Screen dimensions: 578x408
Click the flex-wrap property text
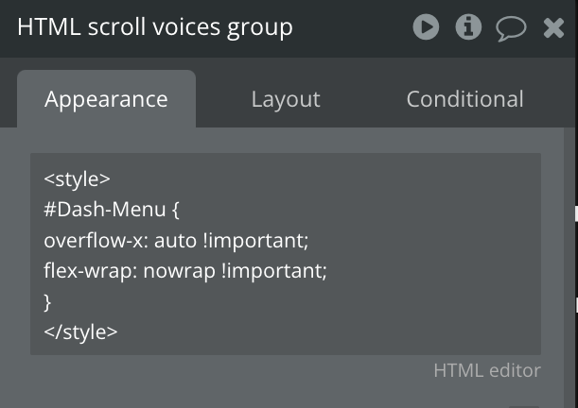point(90,271)
